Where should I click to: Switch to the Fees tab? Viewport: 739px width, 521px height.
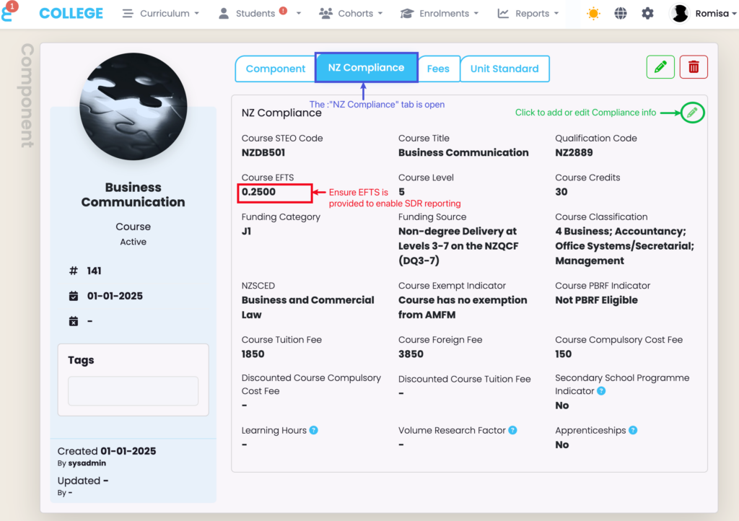438,69
